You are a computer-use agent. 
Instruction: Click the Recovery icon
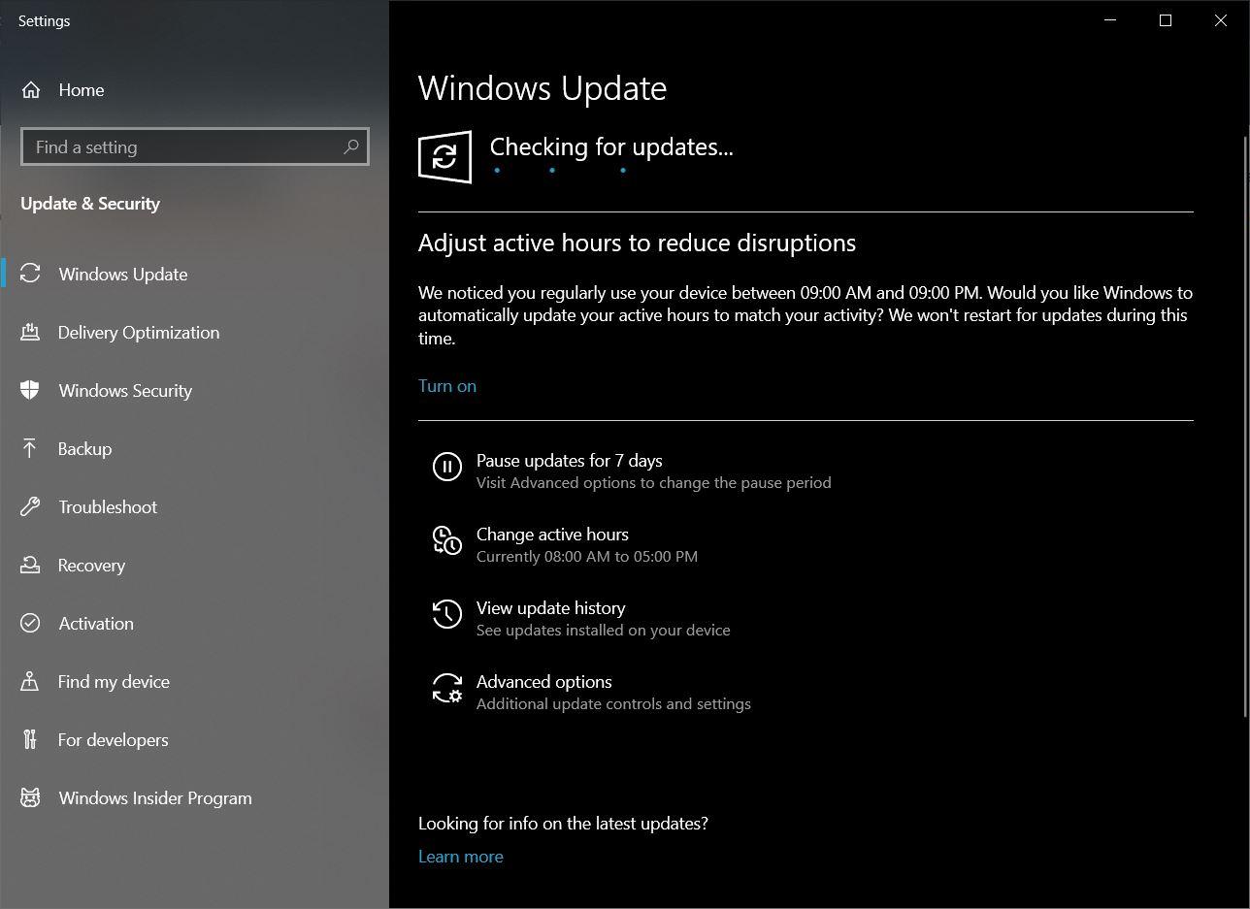30,565
